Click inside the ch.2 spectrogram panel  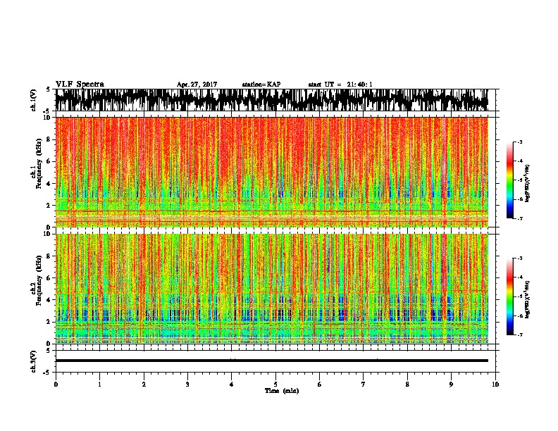[272, 289]
